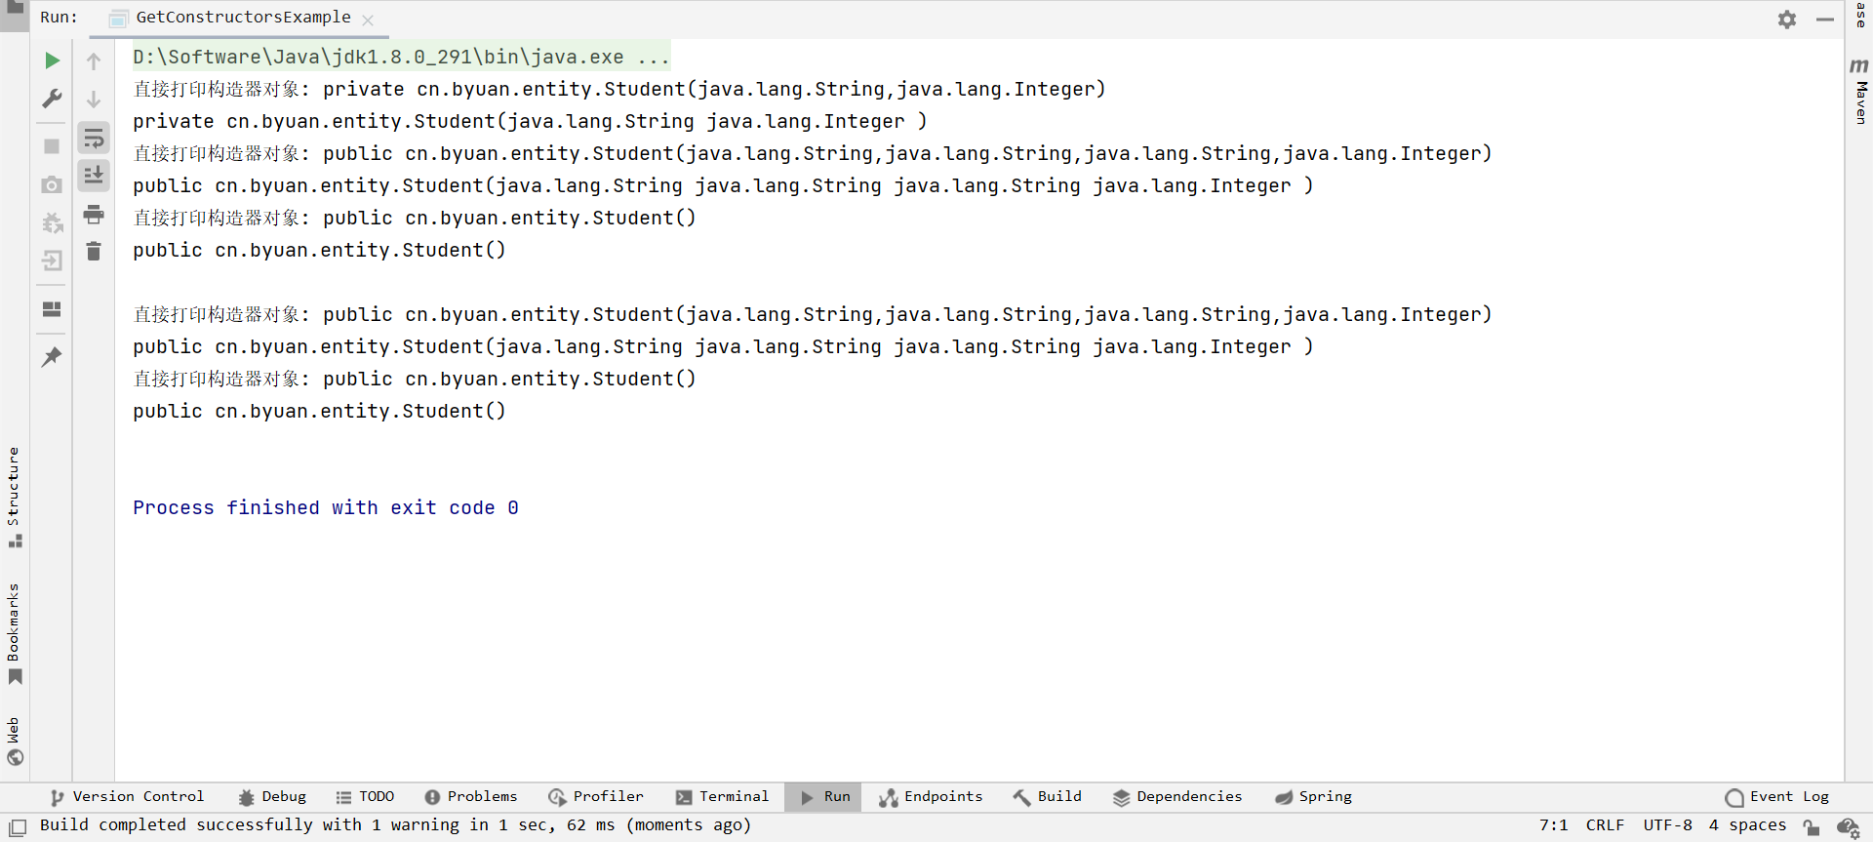Pin the Run tab with pin icon

tap(53, 357)
